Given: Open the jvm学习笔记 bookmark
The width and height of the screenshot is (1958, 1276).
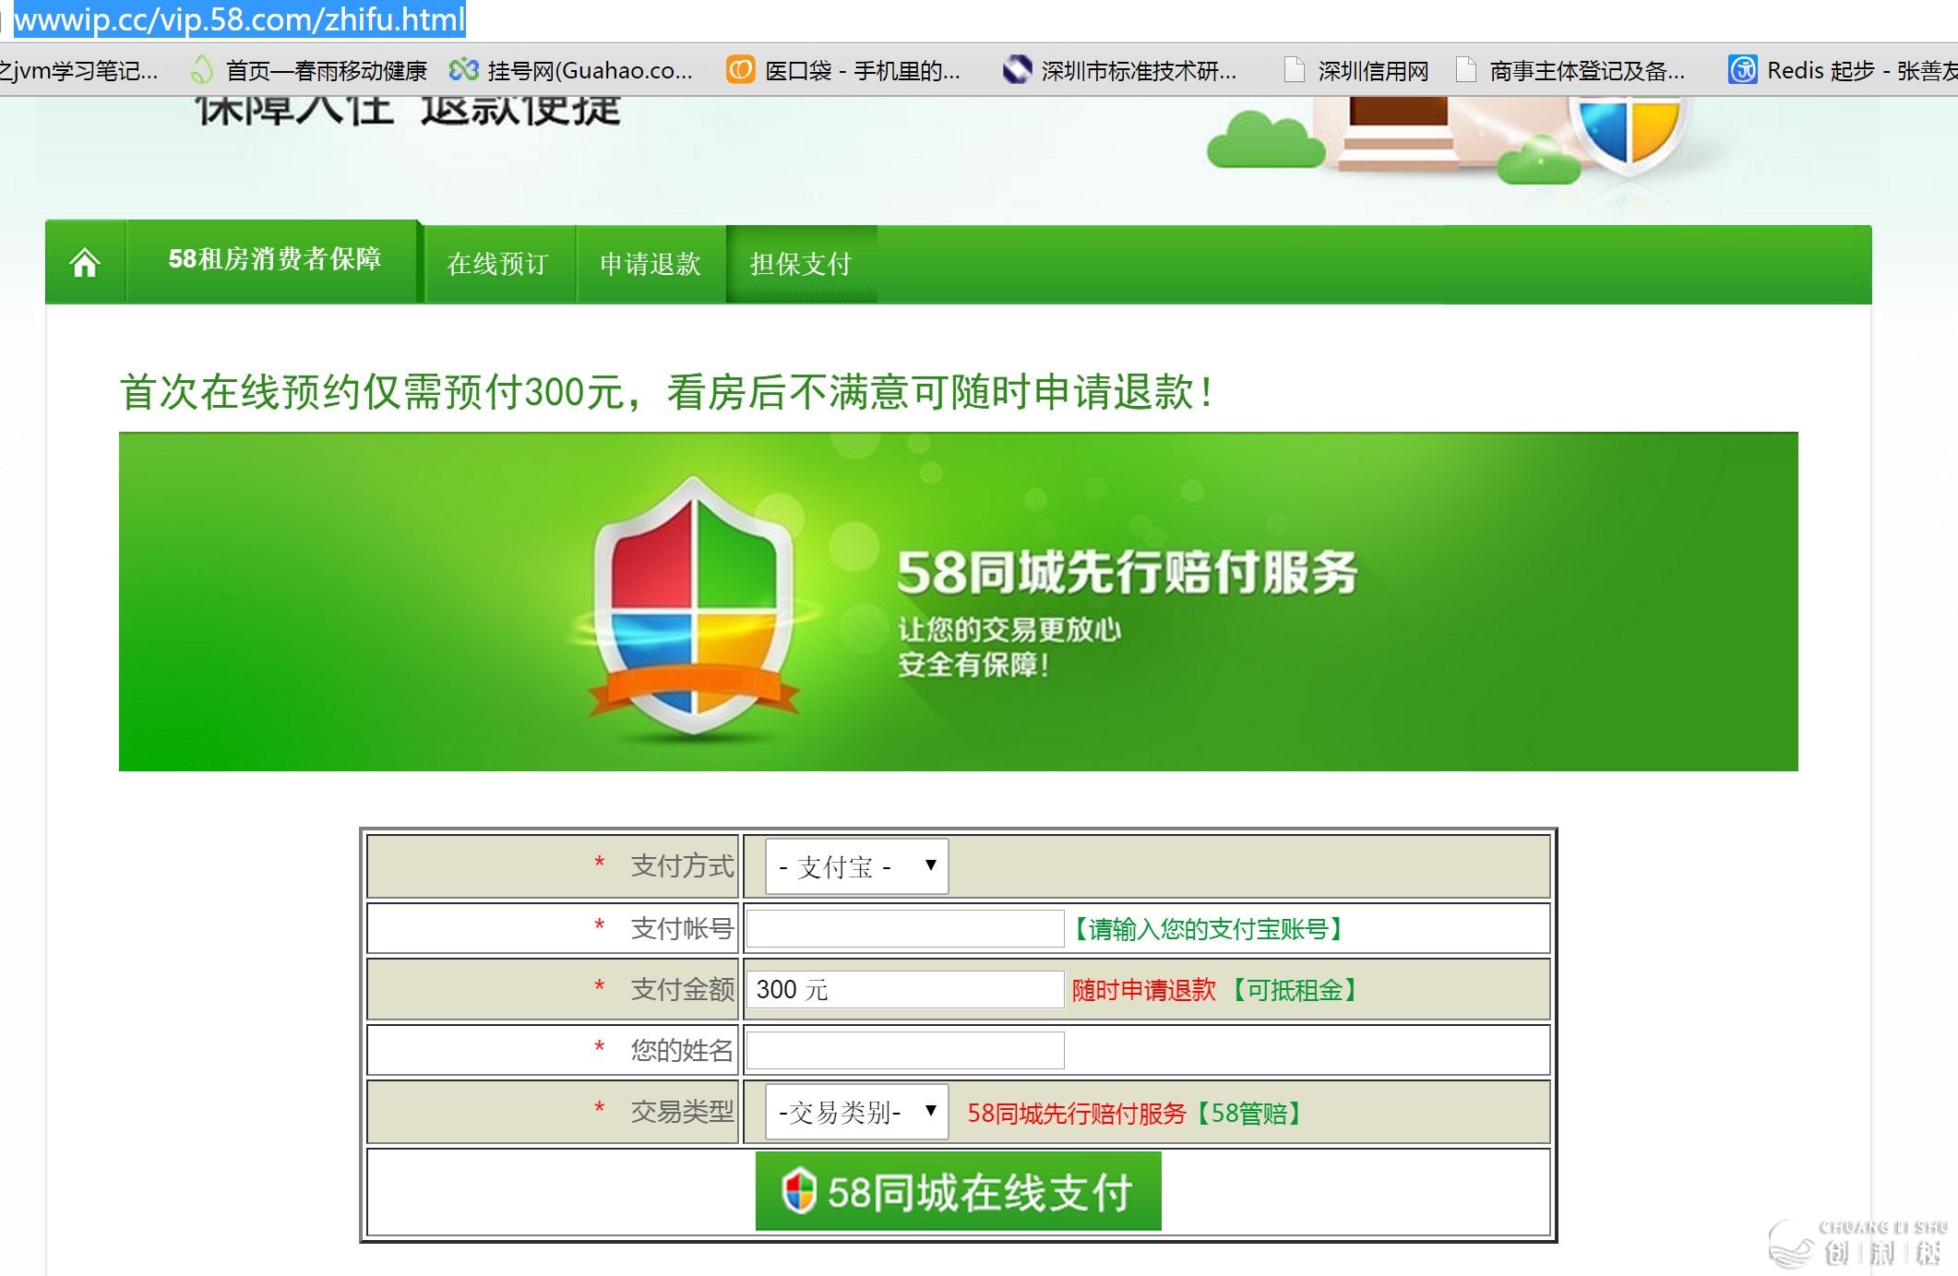Looking at the screenshot, I should coord(78,71).
